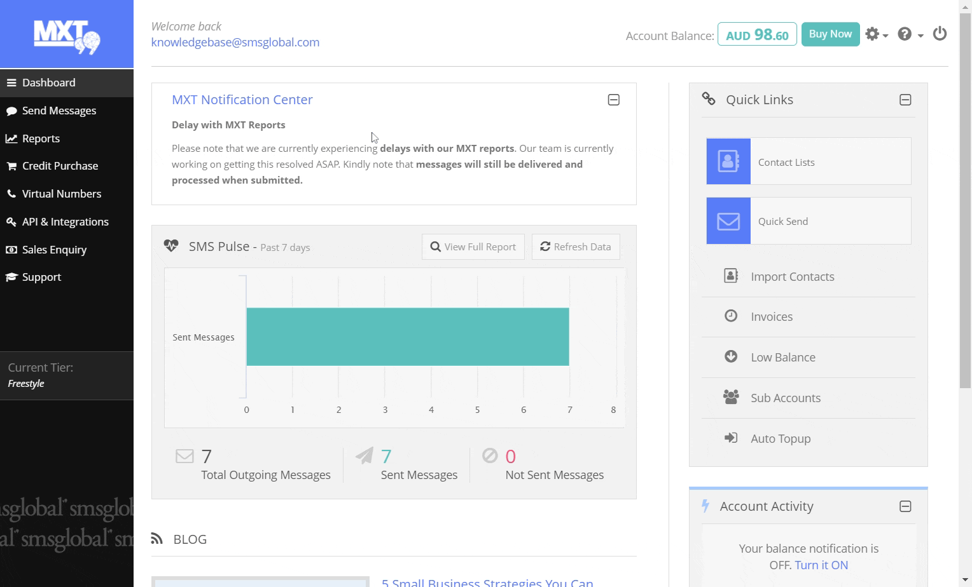Viewport: 972px width, 587px height.
Task: Open the Quick Send envelope icon tile
Action: [728, 221]
